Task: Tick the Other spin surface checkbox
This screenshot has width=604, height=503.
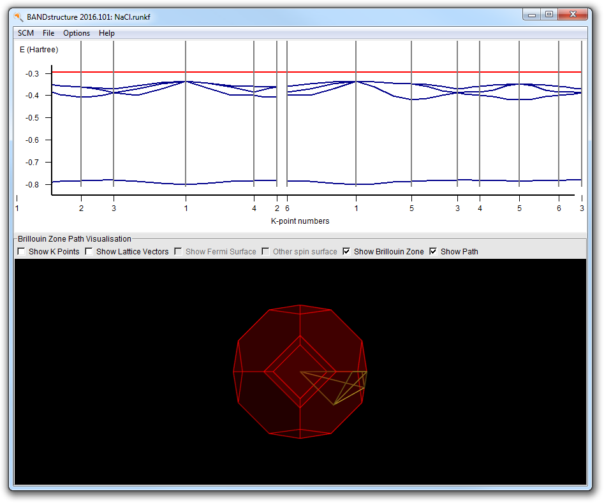Action: [265, 251]
